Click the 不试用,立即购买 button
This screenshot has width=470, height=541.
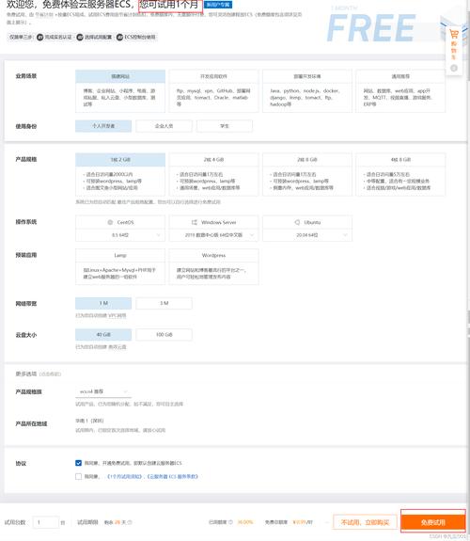(365, 522)
